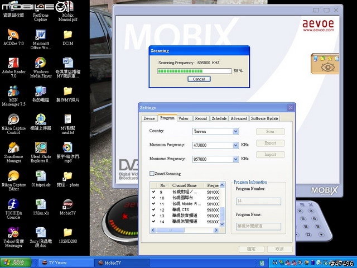Click the channel list vertical scrollbar thumb
The image size is (357, 268).
pos(222,214)
